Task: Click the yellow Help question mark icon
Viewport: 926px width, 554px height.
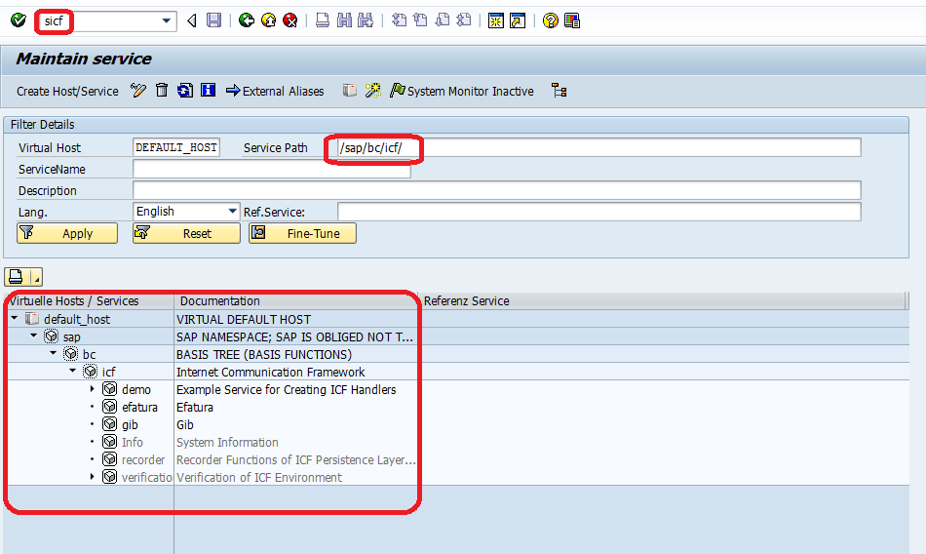Action: click(x=551, y=20)
